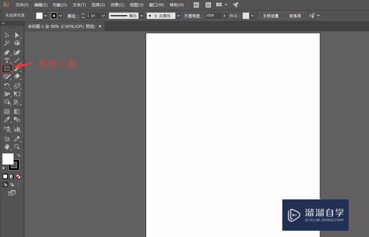Choose the Slice tool

17,139
